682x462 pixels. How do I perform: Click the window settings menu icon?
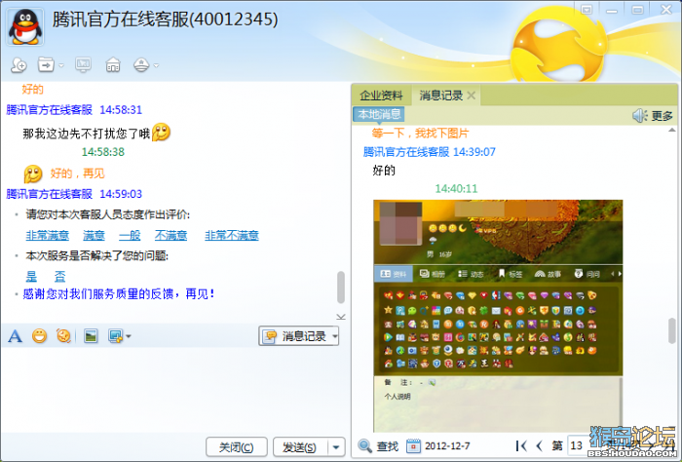(x=587, y=9)
